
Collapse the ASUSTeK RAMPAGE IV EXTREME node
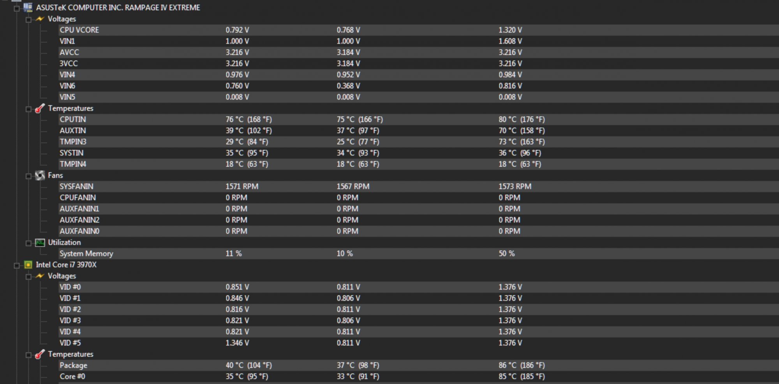pos(17,8)
